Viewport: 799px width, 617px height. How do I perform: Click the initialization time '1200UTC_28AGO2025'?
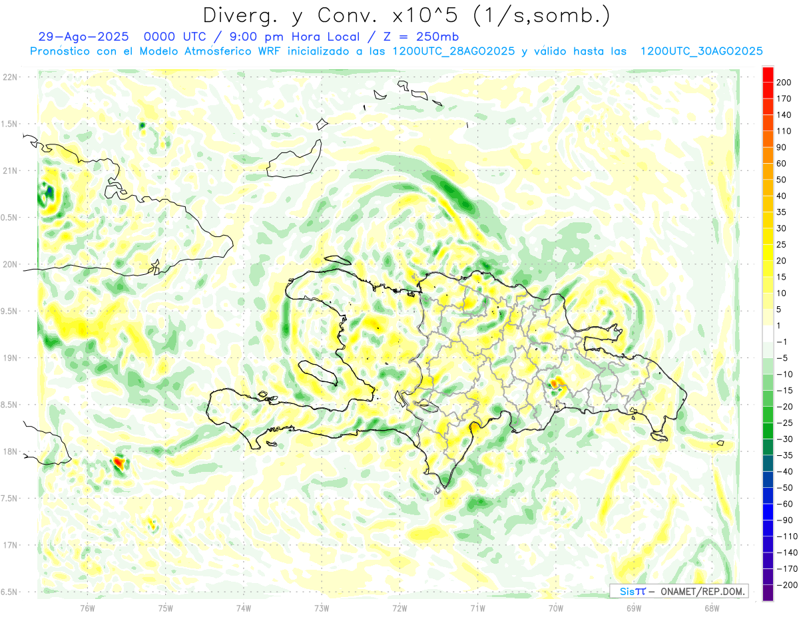click(453, 51)
